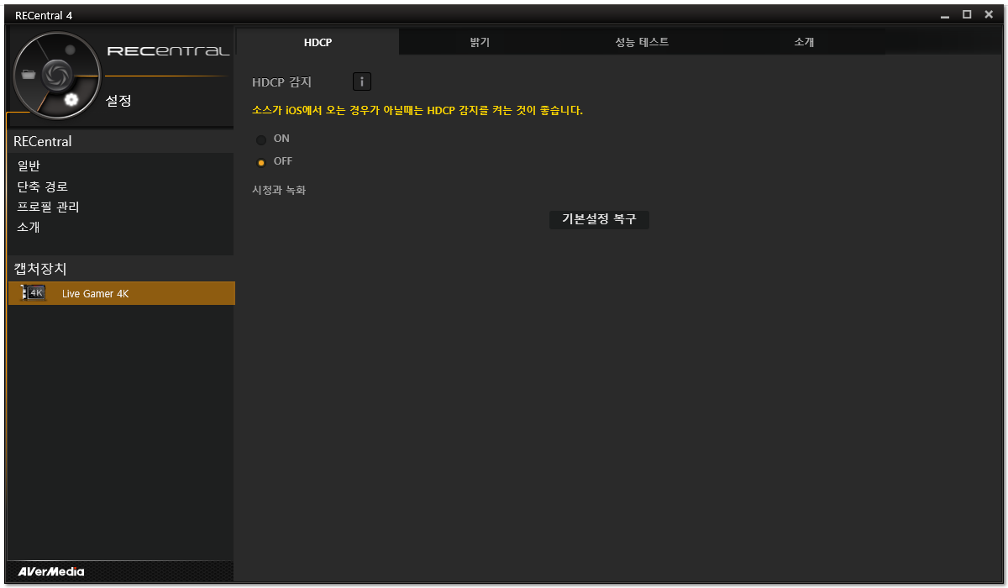The image size is (1008, 588).
Task: Select Live Gamer 4K device
Action: click(121, 293)
